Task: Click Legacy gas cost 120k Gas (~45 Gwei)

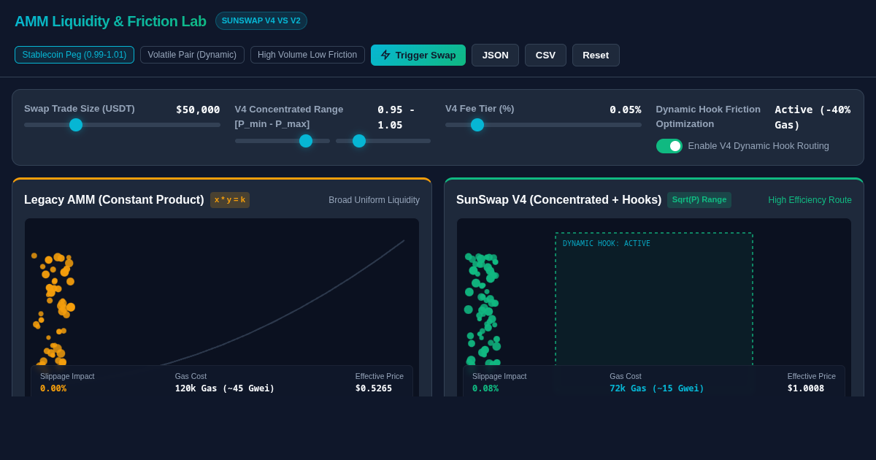Action: [x=225, y=388]
